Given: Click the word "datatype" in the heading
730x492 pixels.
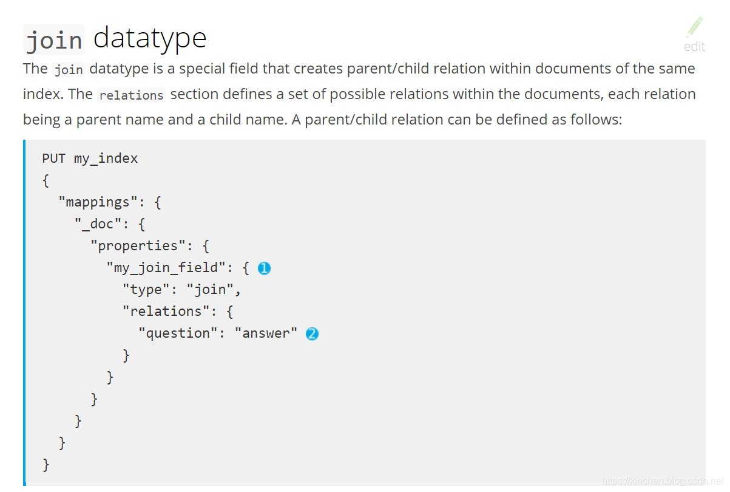Looking at the screenshot, I should tap(150, 38).
